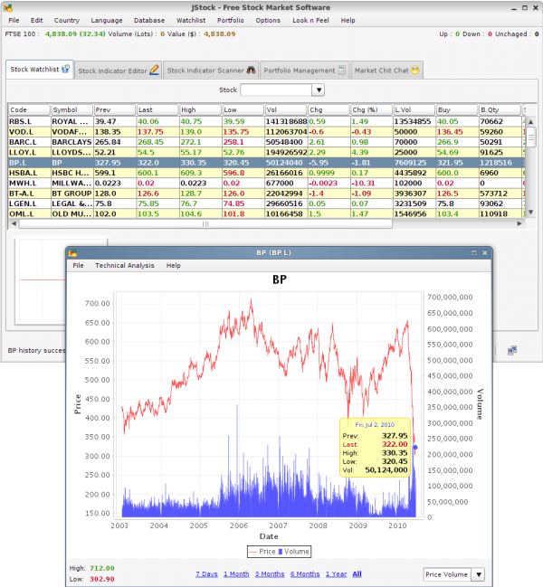Open the Country menu
Viewport: 543px width, 587px height.
click(67, 20)
